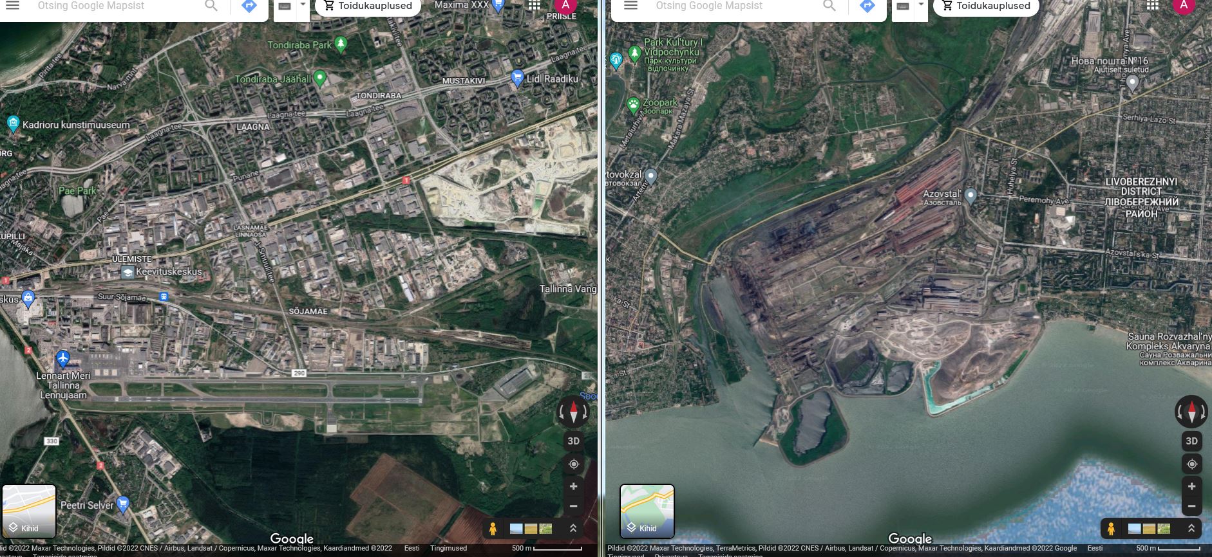Drop Pegman Street View icon in left map
1212x557 pixels.
493,529
